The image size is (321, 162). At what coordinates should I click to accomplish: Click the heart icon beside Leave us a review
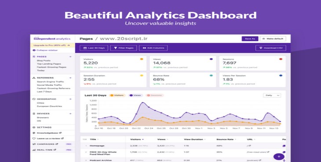pyautogui.click(x=34, y=138)
